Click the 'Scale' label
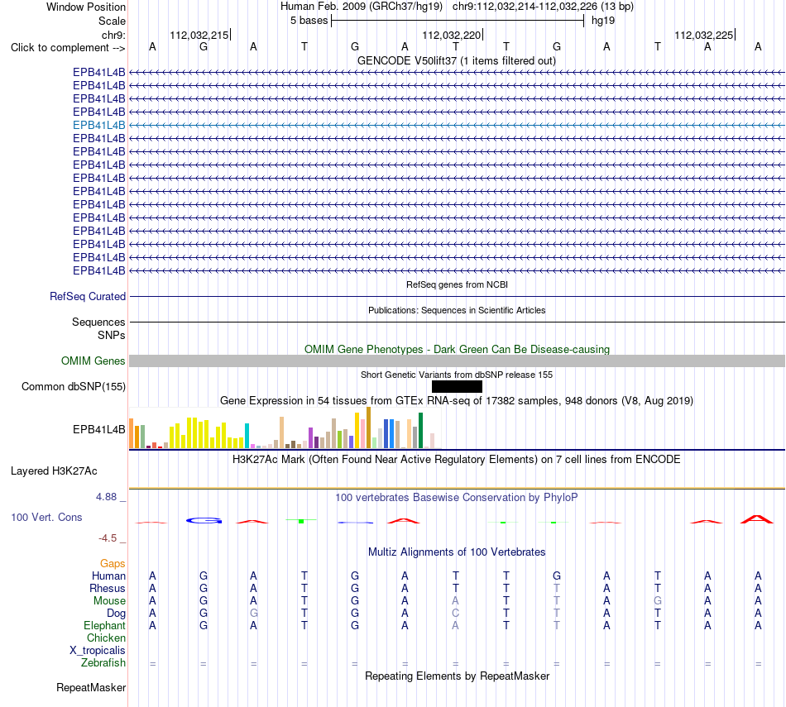 point(112,21)
